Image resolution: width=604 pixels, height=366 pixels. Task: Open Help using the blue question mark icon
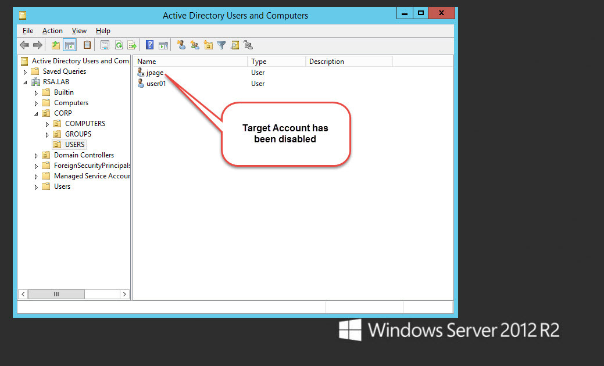(x=149, y=45)
